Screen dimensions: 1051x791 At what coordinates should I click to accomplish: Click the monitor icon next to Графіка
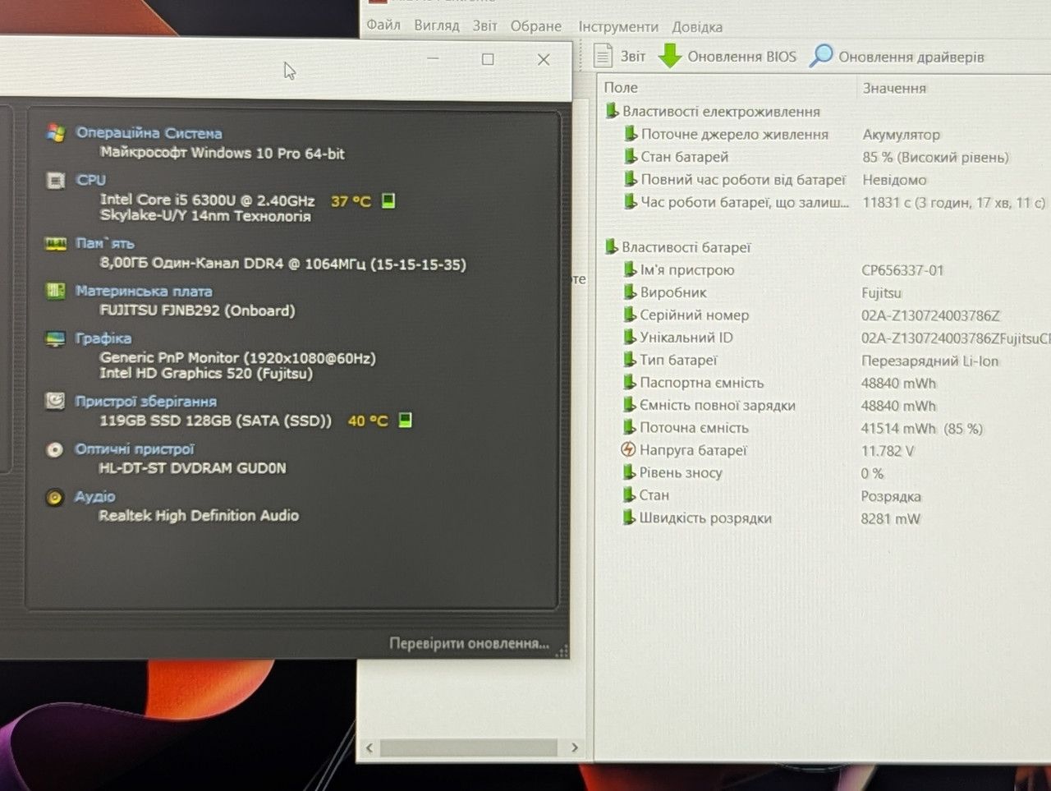55,338
